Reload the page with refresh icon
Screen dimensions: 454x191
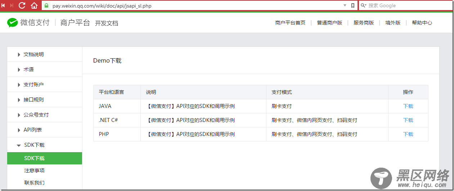click(x=22, y=5)
